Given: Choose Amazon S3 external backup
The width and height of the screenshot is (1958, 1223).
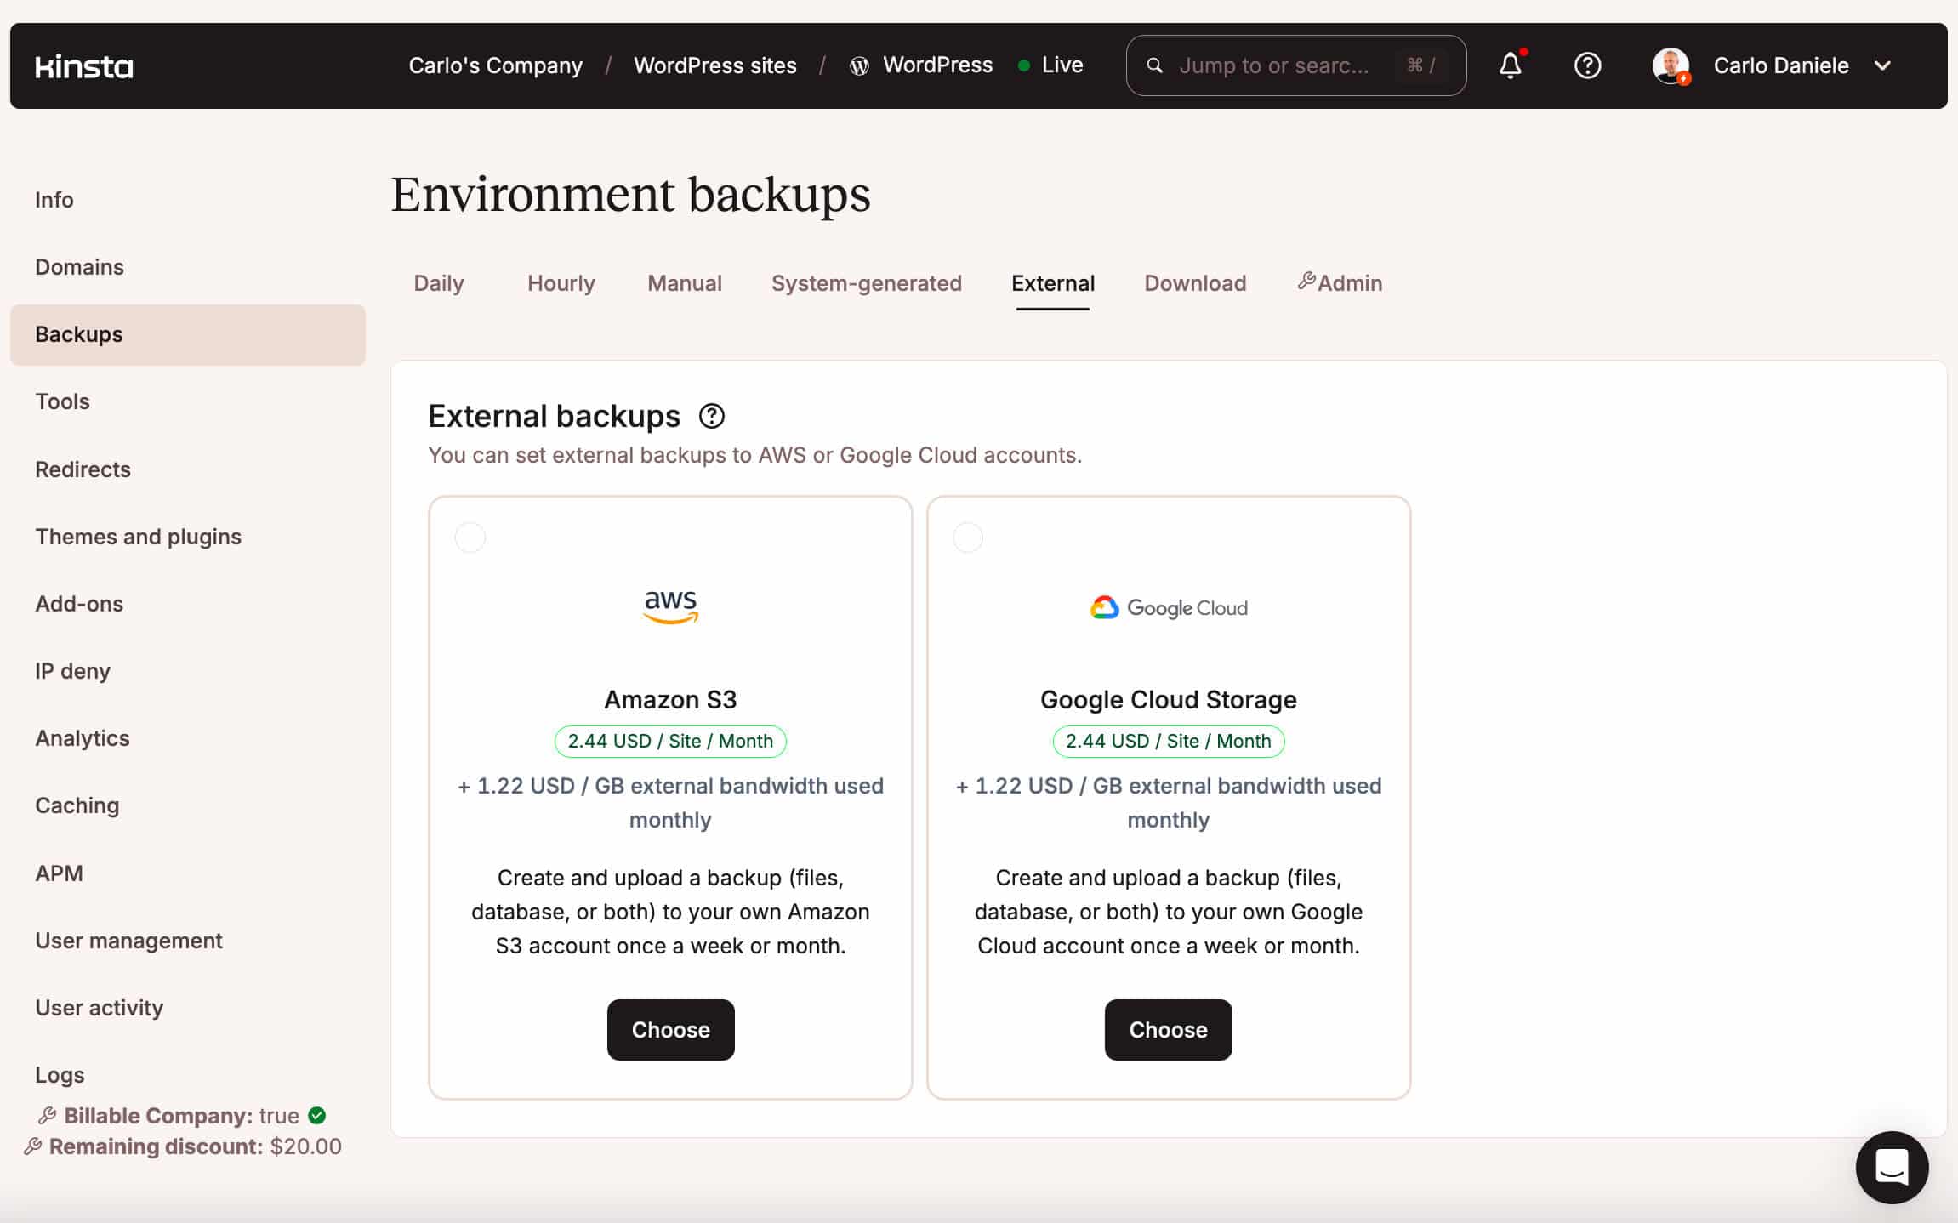Looking at the screenshot, I should (670, 1030).
